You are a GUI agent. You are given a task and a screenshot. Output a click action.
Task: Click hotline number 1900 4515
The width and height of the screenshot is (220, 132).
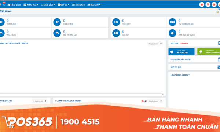pos(184,44)
